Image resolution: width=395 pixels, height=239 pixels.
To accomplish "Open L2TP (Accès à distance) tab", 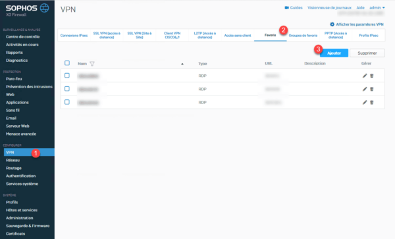I will coord(205,36).
